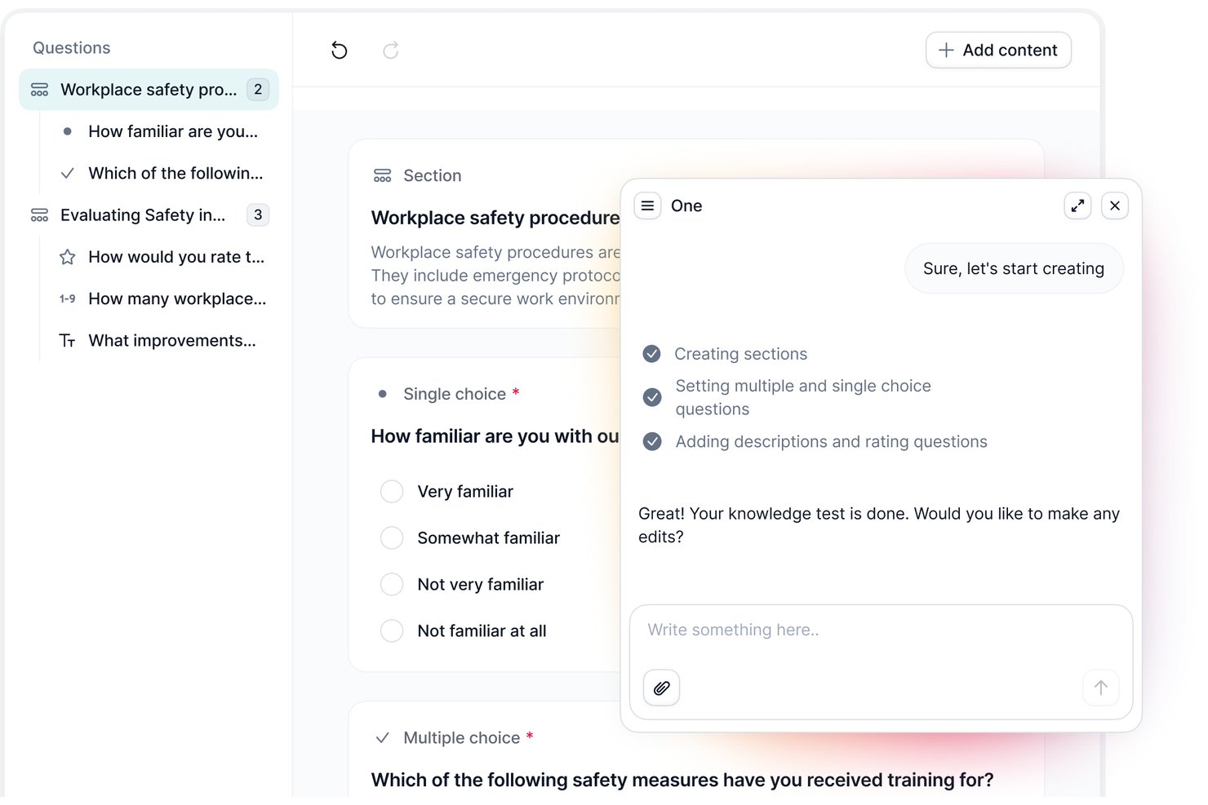Click checkmark icon beside Which of the followin...
The width and height of the screenshot is (1208, 805).
pos(68,173)
